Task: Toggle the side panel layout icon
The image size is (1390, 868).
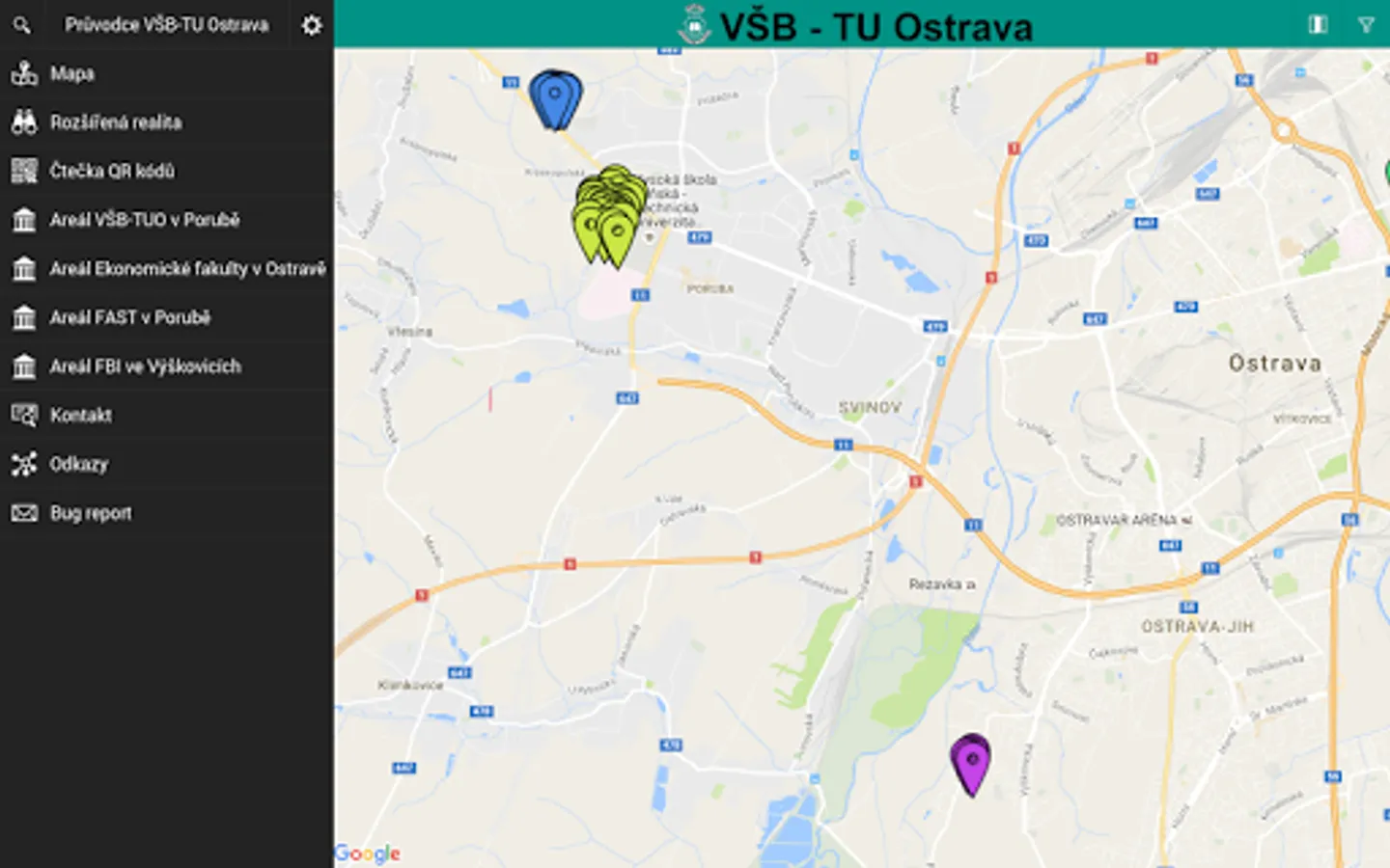Action: (x=1318, y=25)
